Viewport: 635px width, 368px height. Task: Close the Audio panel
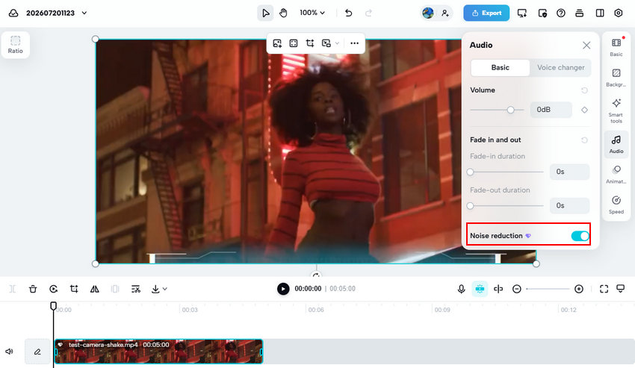pos(586,46)
